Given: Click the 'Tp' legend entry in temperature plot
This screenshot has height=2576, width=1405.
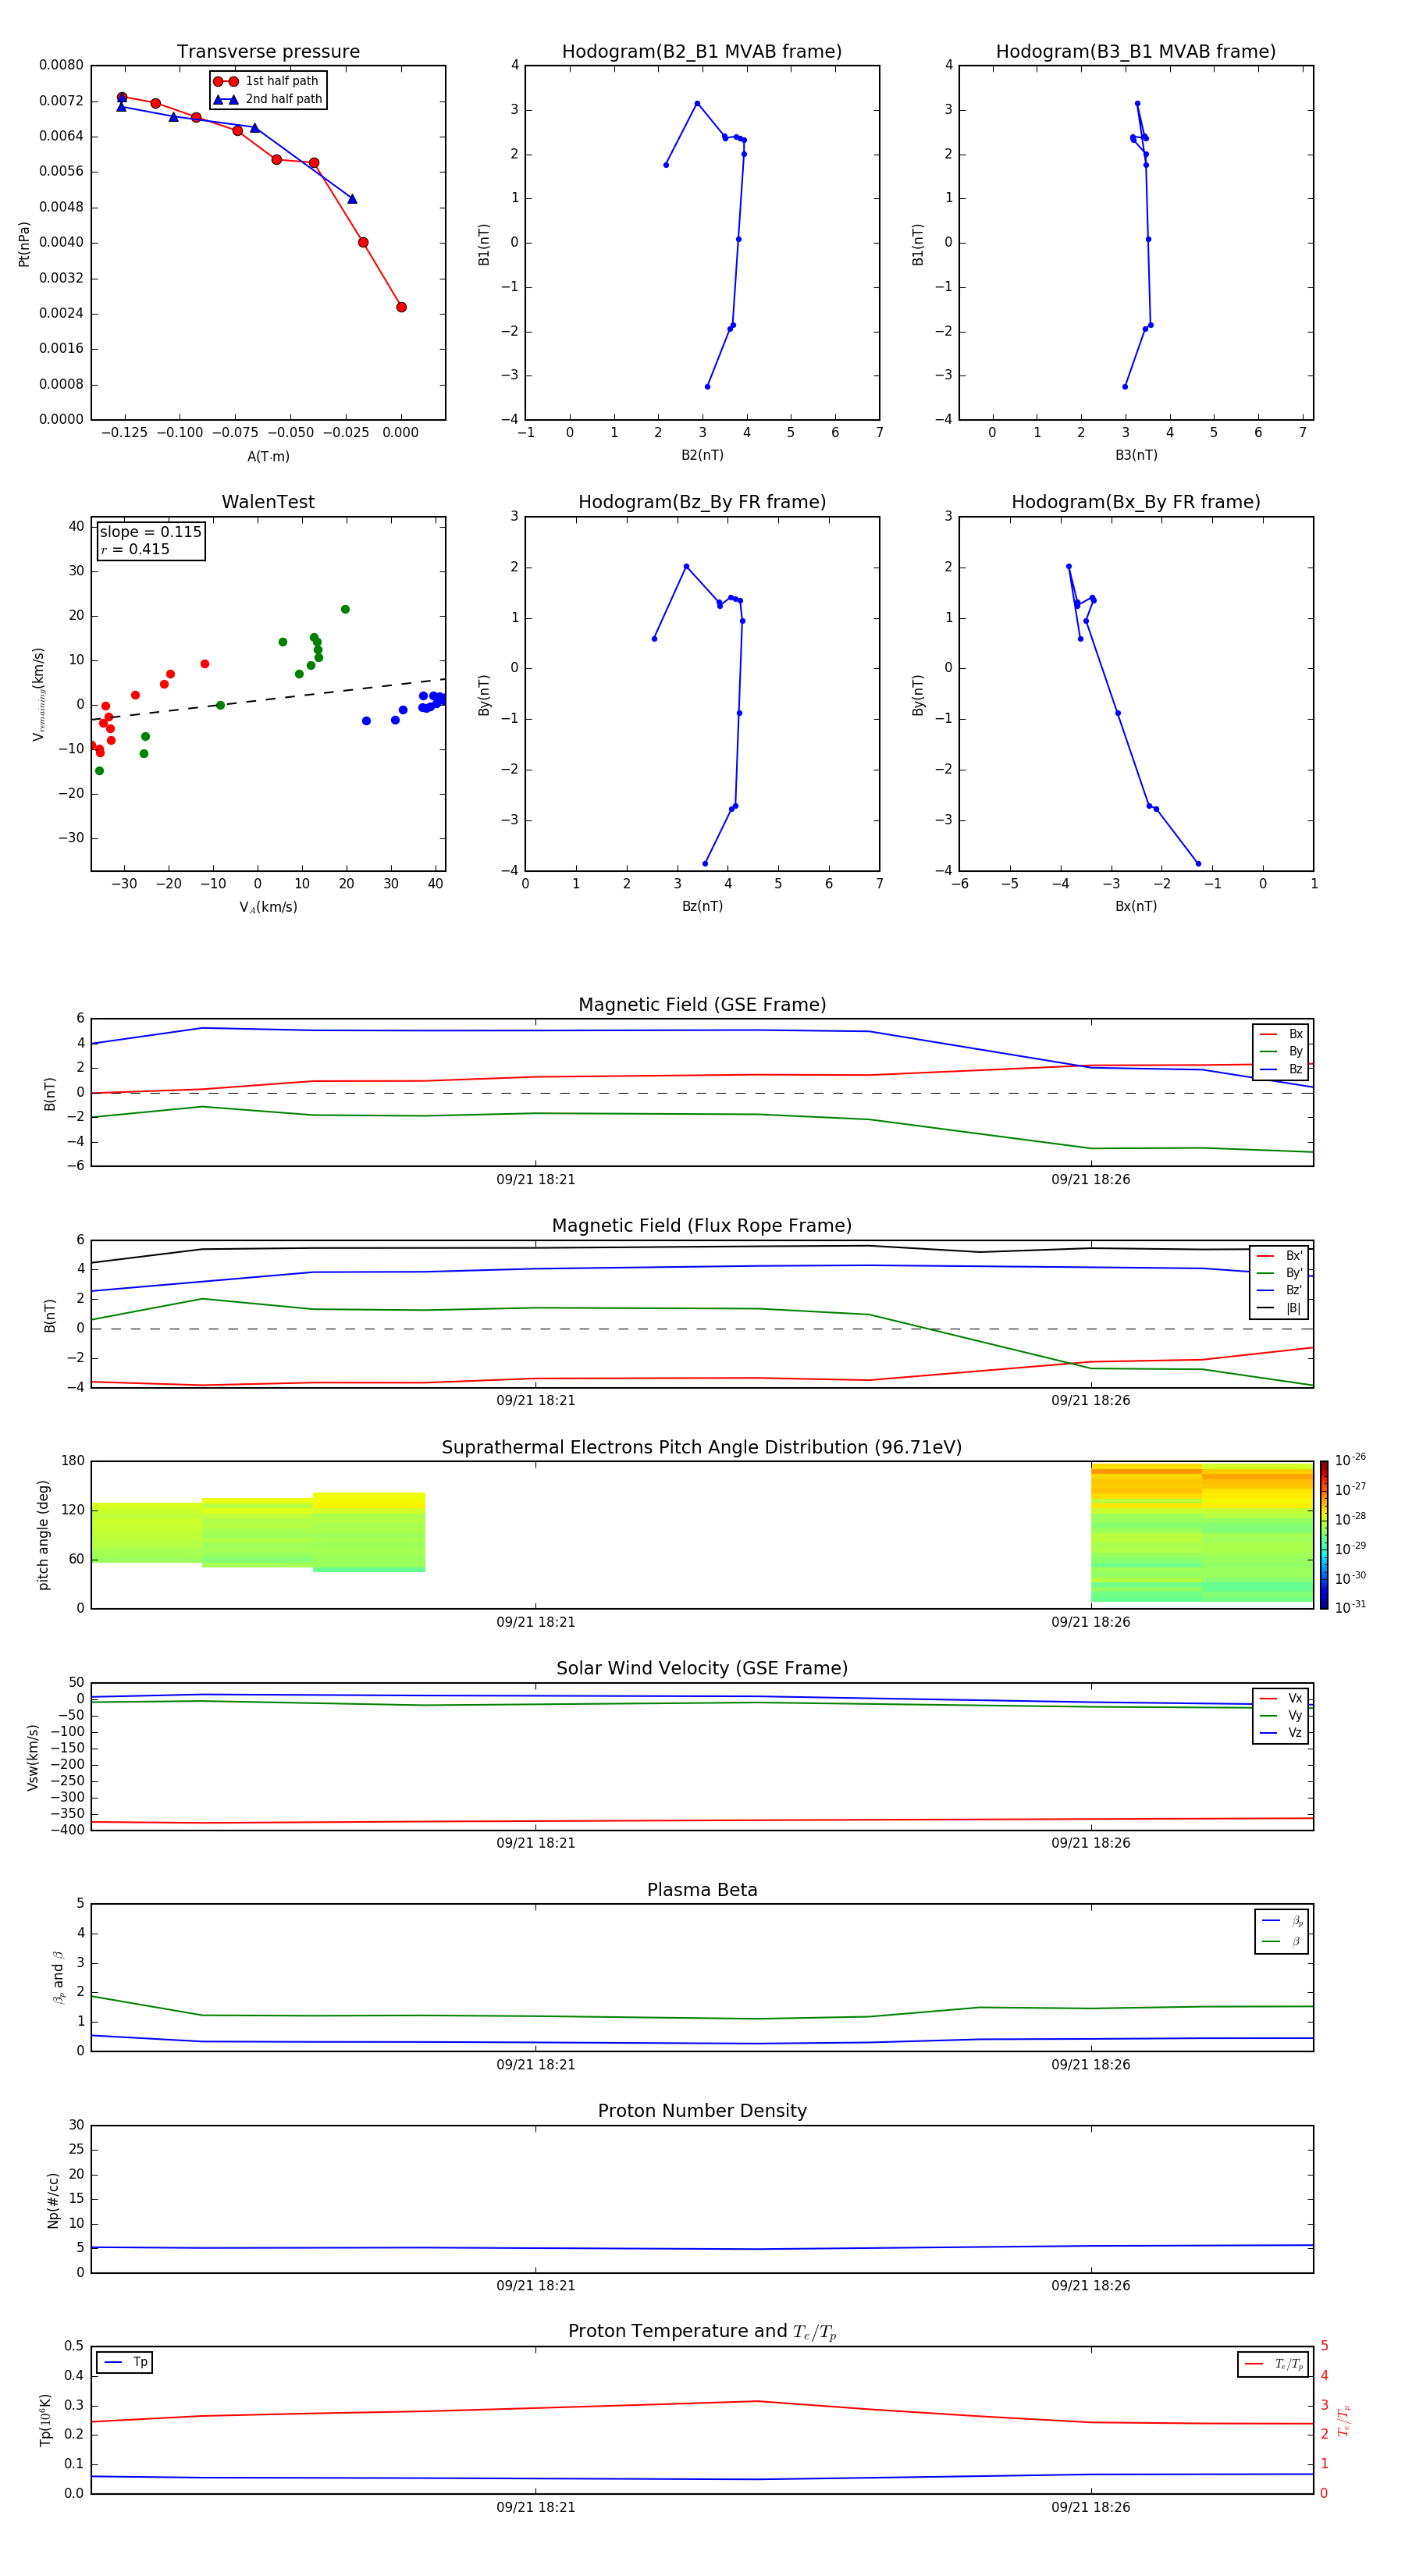Looking at the screenshot, I should click(x=125, y=2363).
